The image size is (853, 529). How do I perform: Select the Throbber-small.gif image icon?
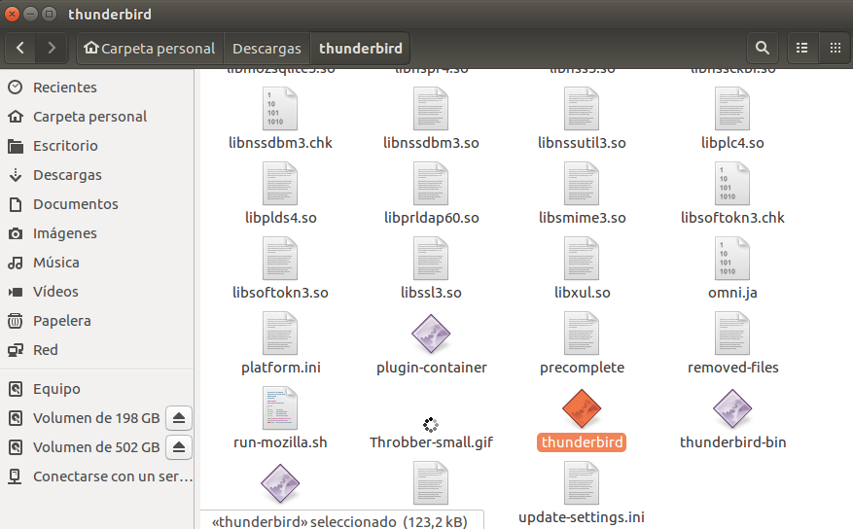click(x=431, y=425)
